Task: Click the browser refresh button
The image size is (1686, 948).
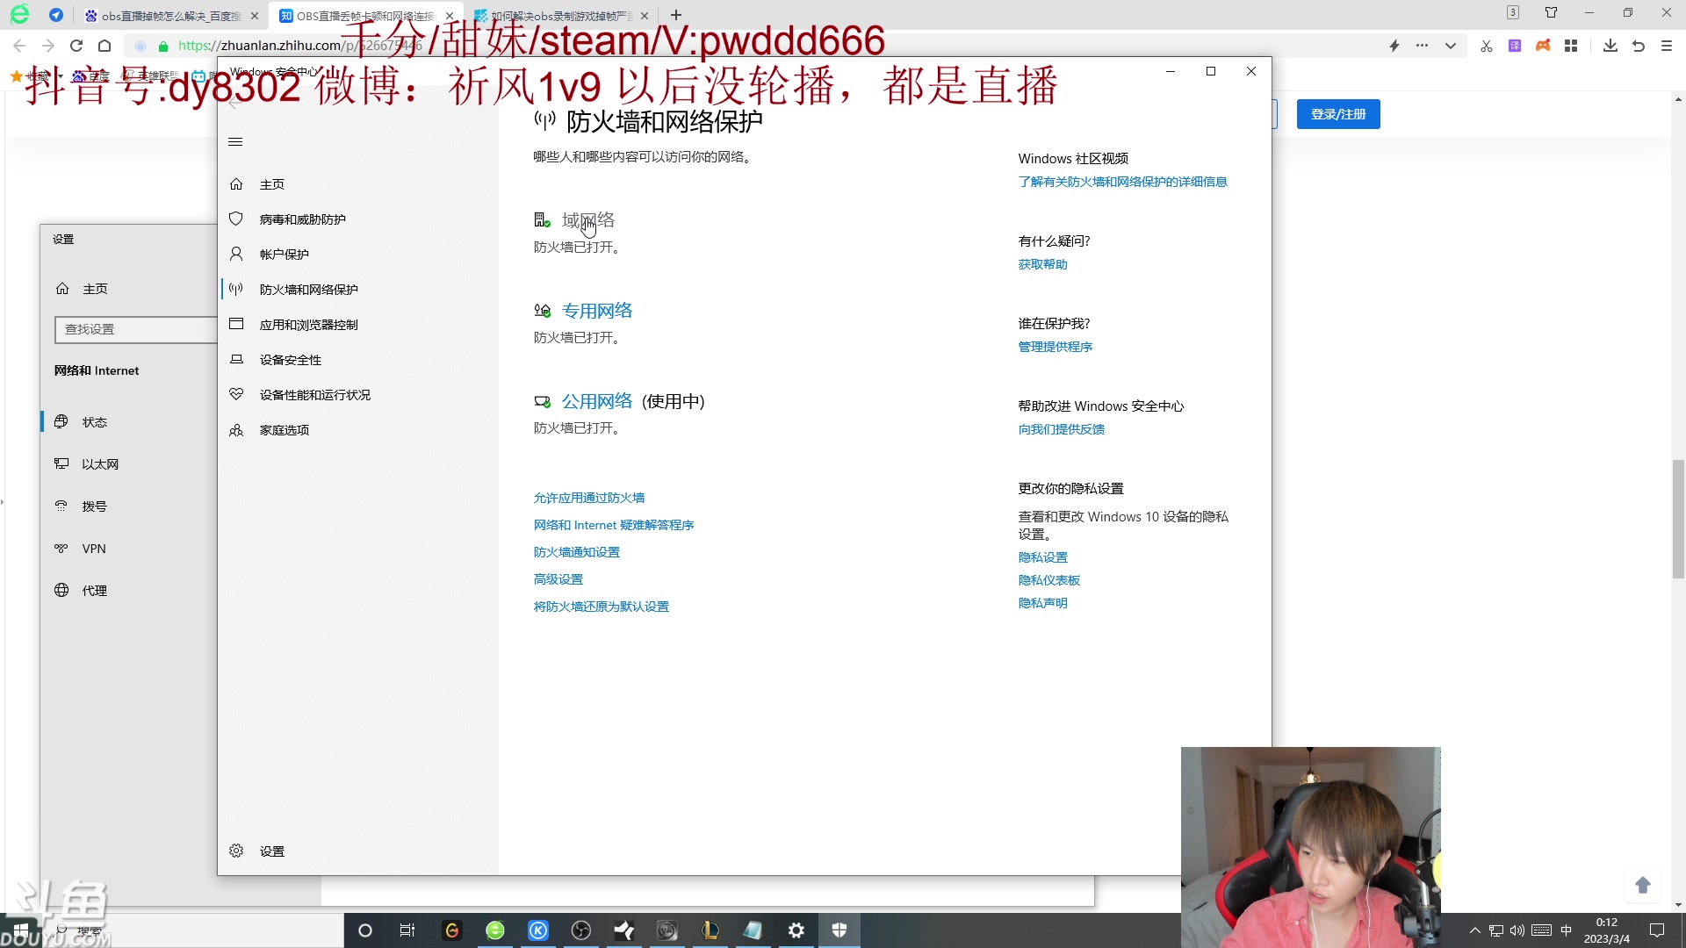Action: pyautogui.click(x=76, y=46)
